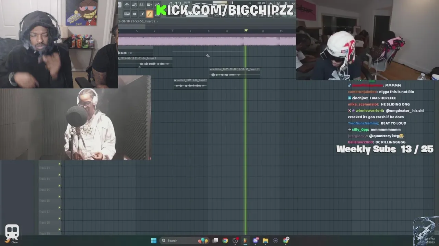Mute Track 16 using its green LED
The height and width of the screenshot is (246, 439).
pyautogui.click(x=59, y=207)
